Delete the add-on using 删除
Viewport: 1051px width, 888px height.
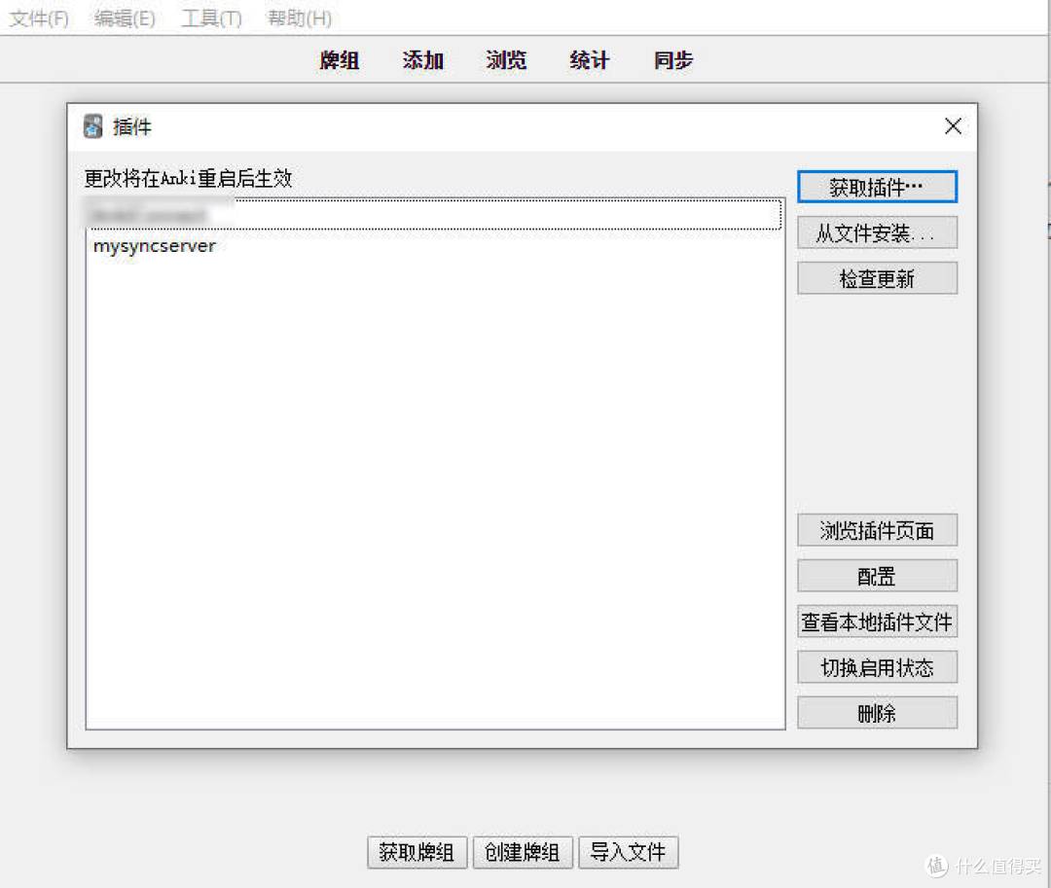point(875,712)
